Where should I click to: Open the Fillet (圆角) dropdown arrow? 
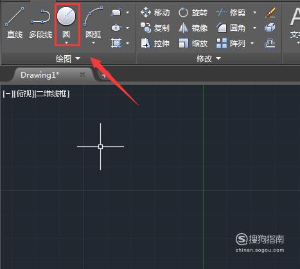click(x=254, y=28)
